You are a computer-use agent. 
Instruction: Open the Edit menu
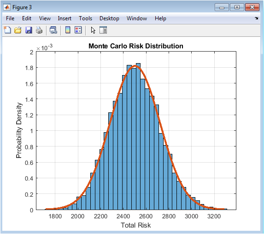(x=27, y=18)
